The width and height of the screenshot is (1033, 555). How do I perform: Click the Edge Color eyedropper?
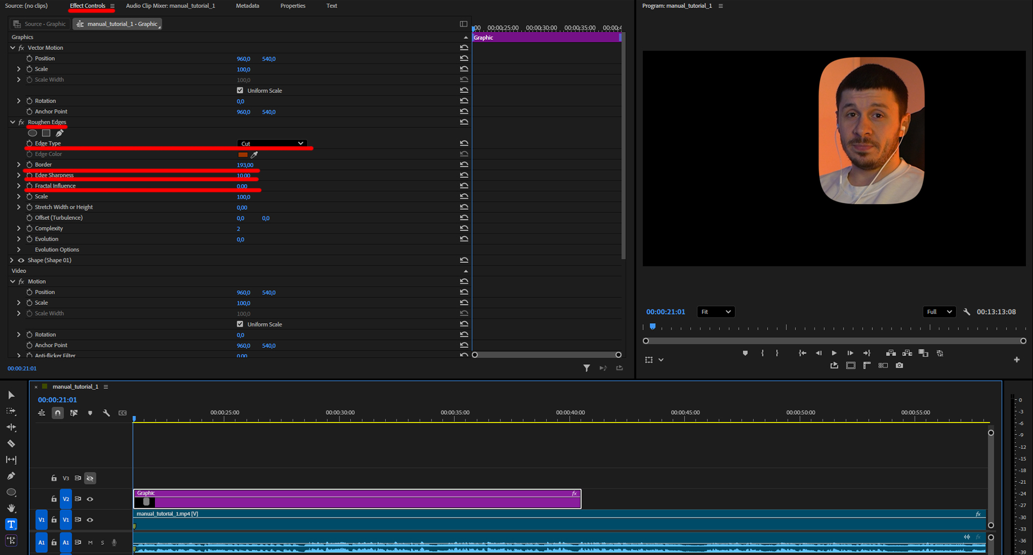254,154
